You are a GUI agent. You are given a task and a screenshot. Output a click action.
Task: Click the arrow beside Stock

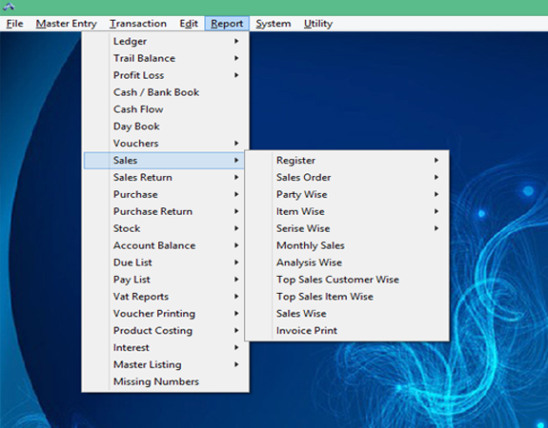tap(236, 228)
